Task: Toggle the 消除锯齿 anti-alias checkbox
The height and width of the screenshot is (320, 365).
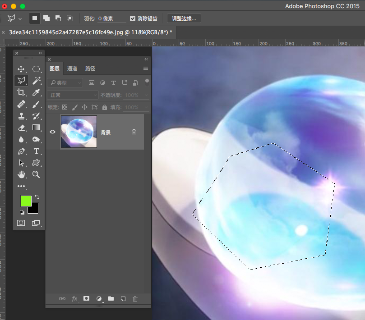Action: pyautogui.click(x=133, y=18)
